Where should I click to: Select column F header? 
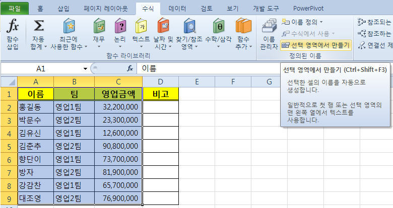233,82
